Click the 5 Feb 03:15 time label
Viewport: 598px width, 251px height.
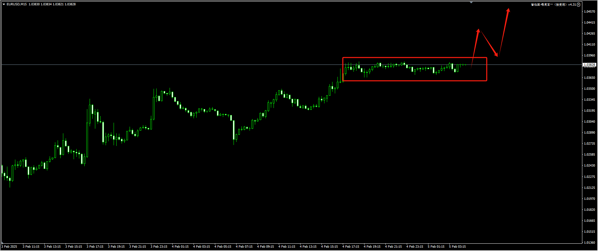pyautogui.click(x=457, y=247)
